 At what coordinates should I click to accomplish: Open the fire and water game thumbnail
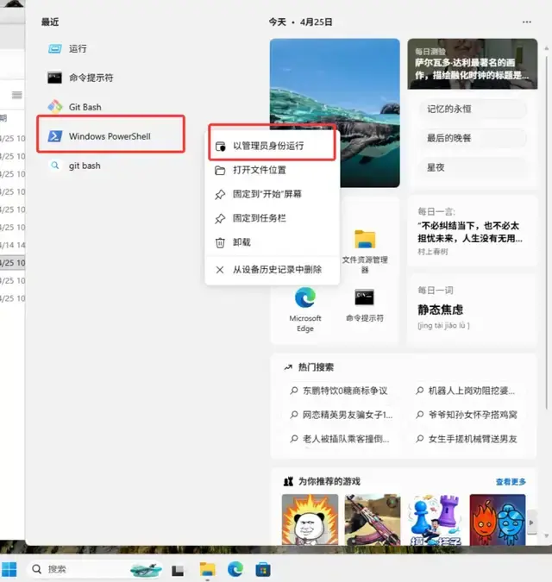(498, 520)
